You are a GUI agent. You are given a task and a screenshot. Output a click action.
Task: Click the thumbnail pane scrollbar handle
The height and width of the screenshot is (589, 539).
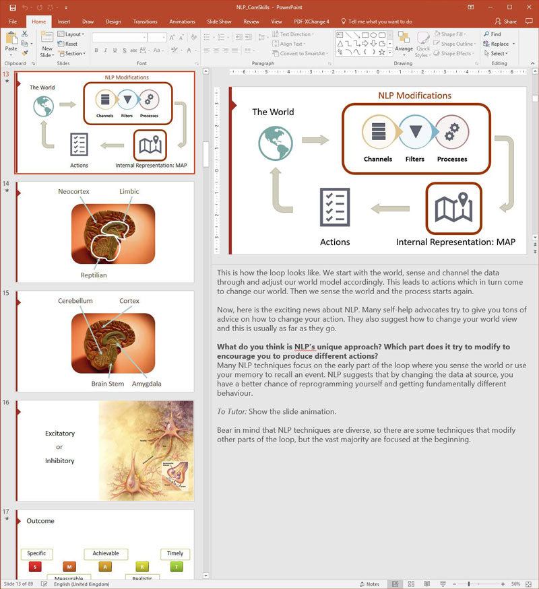pos(205,154)
